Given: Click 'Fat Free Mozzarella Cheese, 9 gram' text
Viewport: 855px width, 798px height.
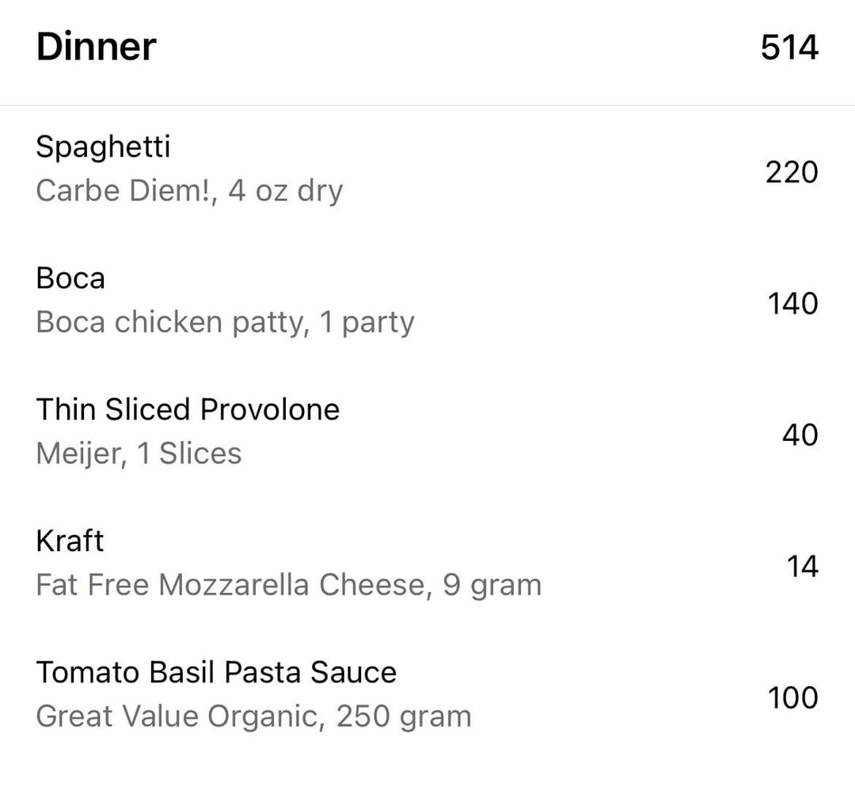Looking at the screenshot, I should click(289, 585).
